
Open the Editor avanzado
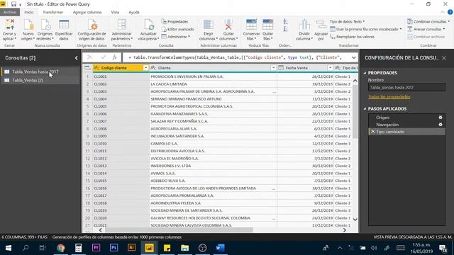point(177,29)
